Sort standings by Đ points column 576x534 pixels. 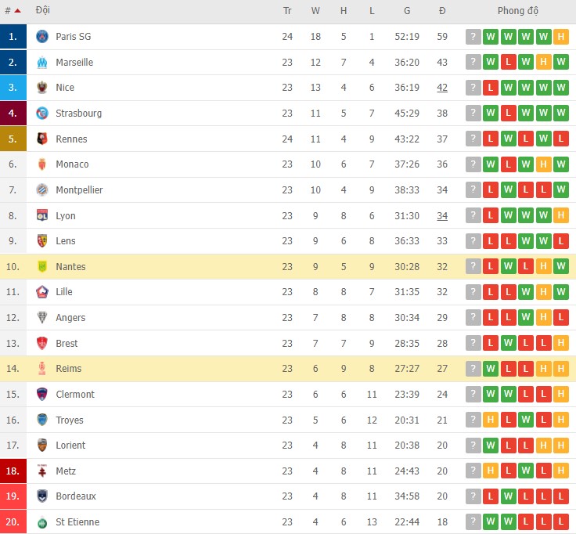[x=442, y=11]
